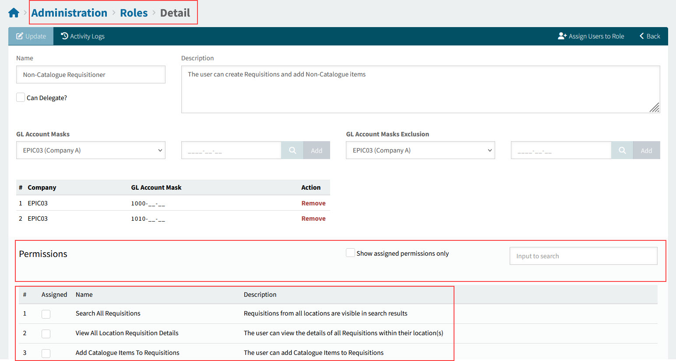The image size is (676, 361).
Task: Navigate to Administration in the breadcrumb
Action: [x=69, y=13]
